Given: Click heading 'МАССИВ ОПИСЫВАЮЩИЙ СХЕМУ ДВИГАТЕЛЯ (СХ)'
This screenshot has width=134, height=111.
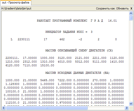Looking at the screenshot, I should point(79,50).
